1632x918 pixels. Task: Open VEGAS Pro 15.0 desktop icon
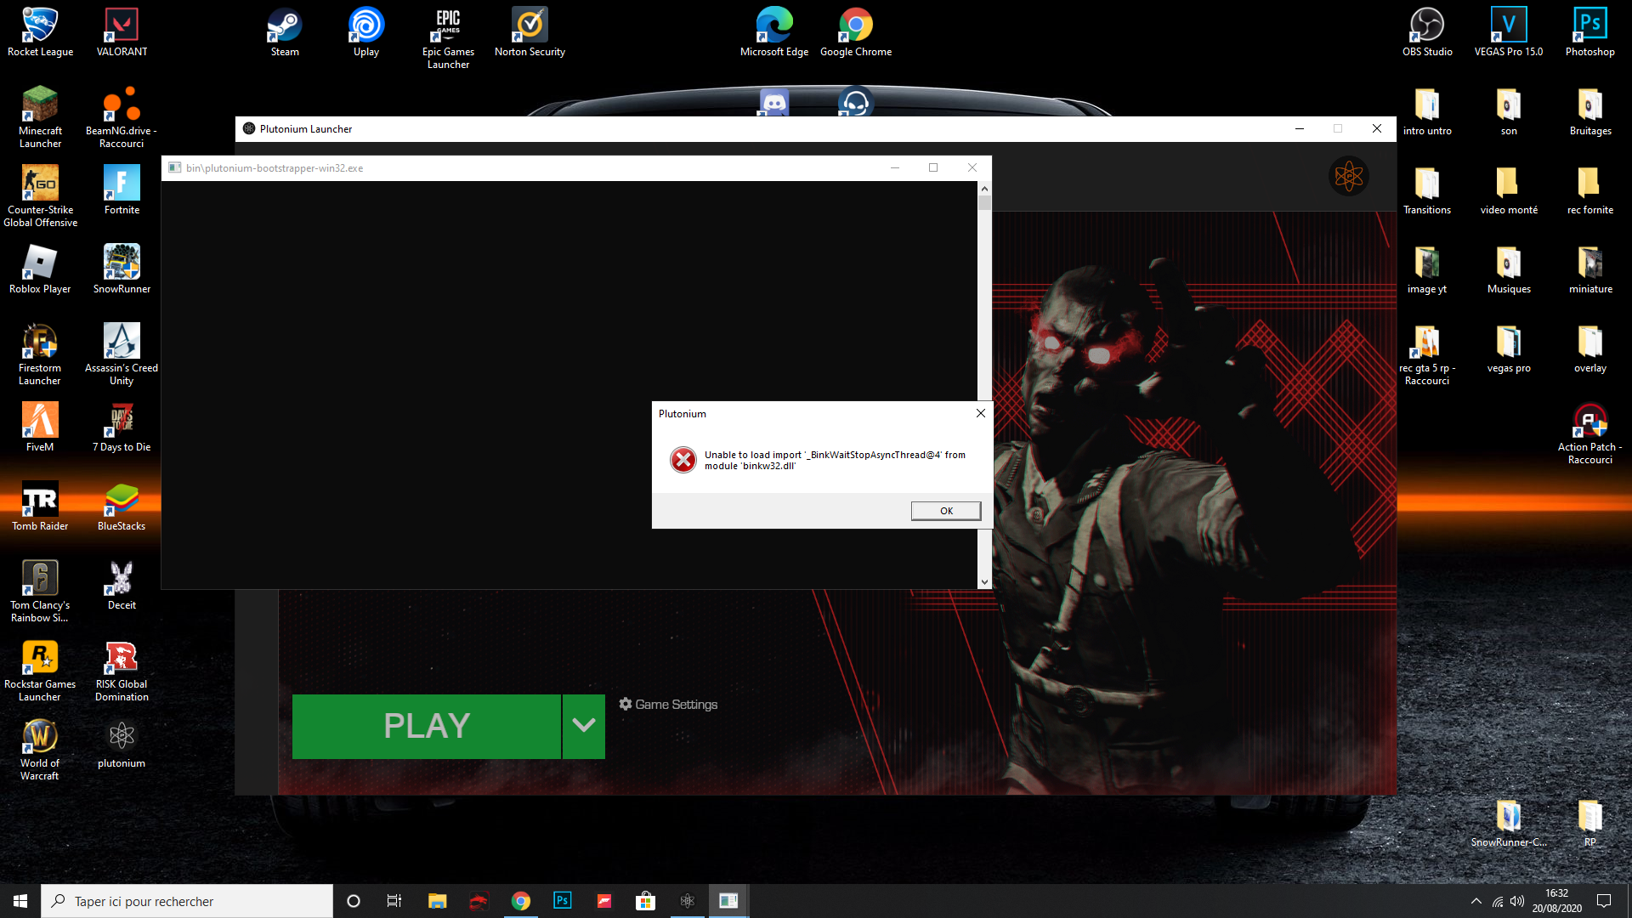tap(1509, 32)
